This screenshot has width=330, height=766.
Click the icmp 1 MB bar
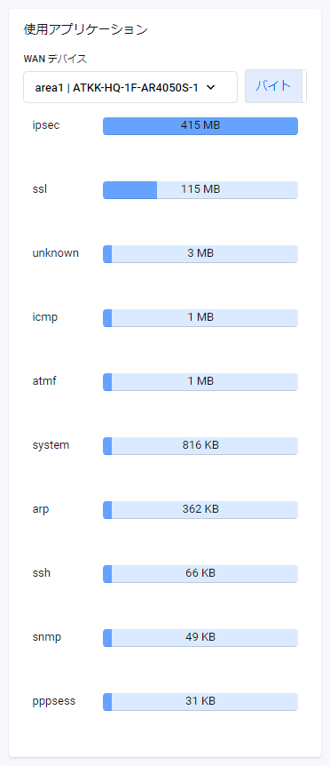tap(200, 318)
